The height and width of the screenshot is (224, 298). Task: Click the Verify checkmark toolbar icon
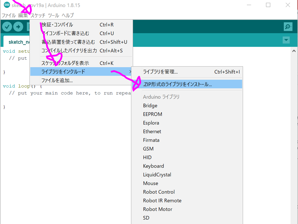[7, 27]
